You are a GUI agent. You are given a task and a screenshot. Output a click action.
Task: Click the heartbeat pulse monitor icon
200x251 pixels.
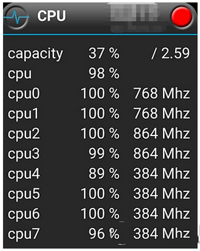click(x=16, y=17)
